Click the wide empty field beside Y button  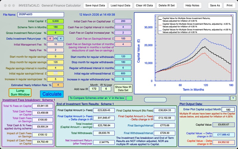click(205, 98)
